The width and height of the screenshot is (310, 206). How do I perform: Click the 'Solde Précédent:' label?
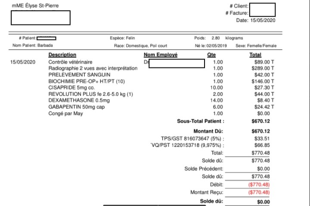204,169
